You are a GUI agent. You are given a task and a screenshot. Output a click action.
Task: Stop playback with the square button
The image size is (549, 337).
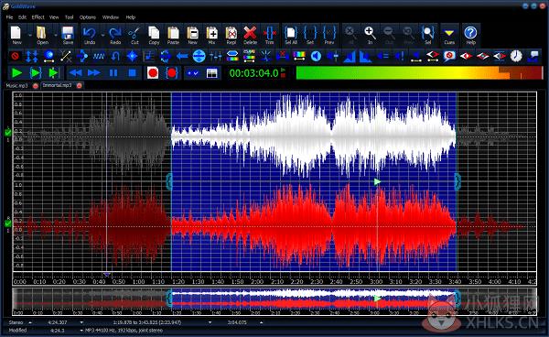132,73
